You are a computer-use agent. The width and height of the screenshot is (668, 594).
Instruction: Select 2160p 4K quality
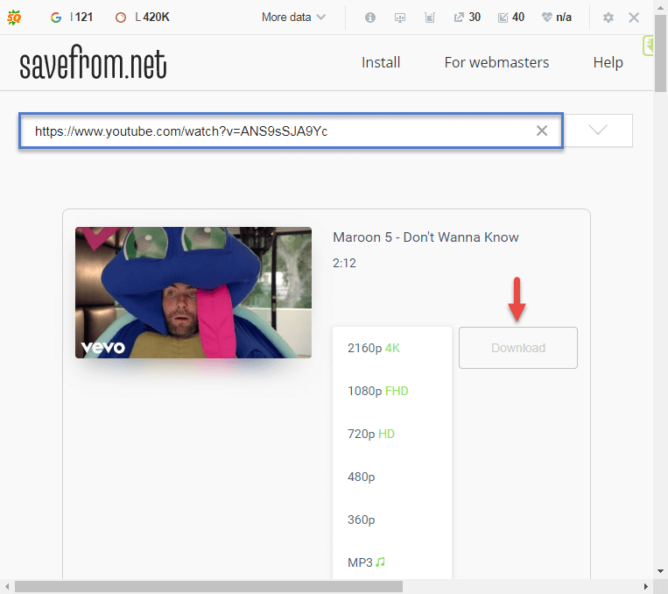tap(392, 348)
